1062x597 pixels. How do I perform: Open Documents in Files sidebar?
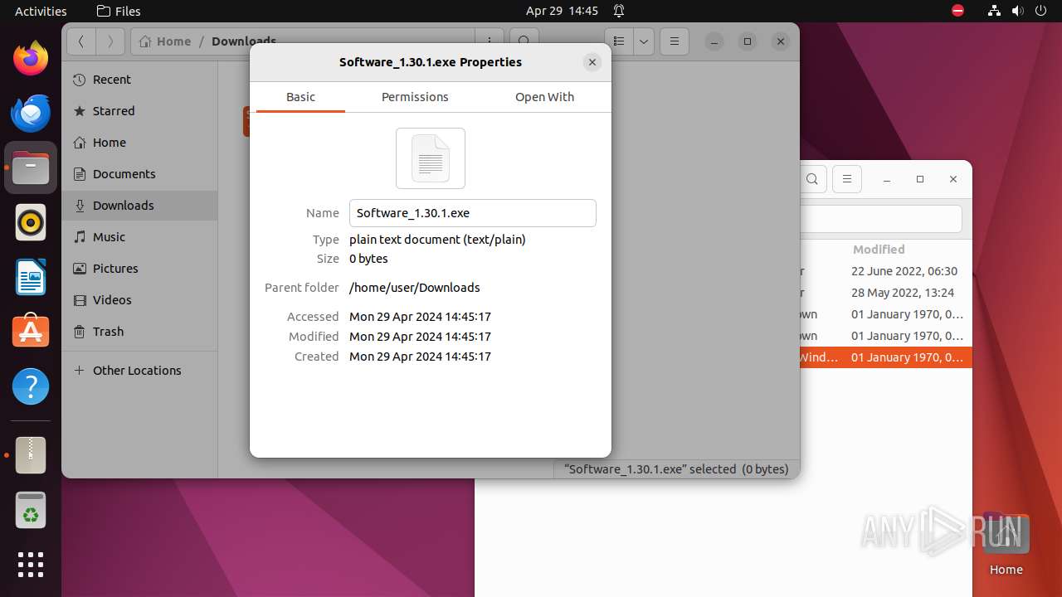pos(139,174)
